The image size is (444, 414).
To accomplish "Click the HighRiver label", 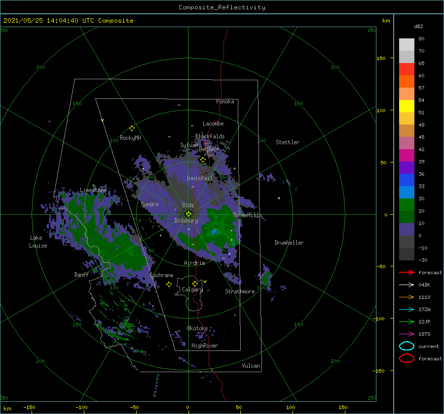I will pos(205,346).
